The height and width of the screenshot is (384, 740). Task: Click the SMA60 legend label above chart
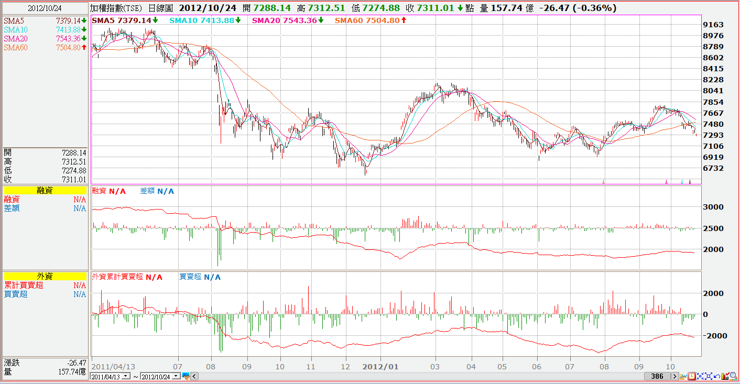point(371,20)
